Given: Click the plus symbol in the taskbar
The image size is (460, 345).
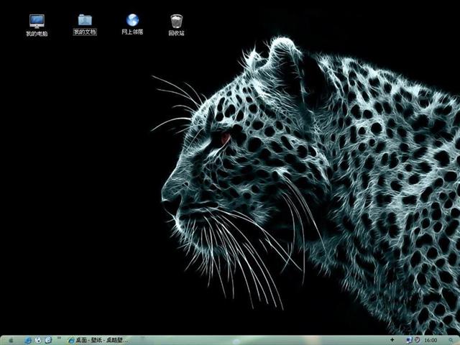Looking at the screenshot, I should pos(392,339).
